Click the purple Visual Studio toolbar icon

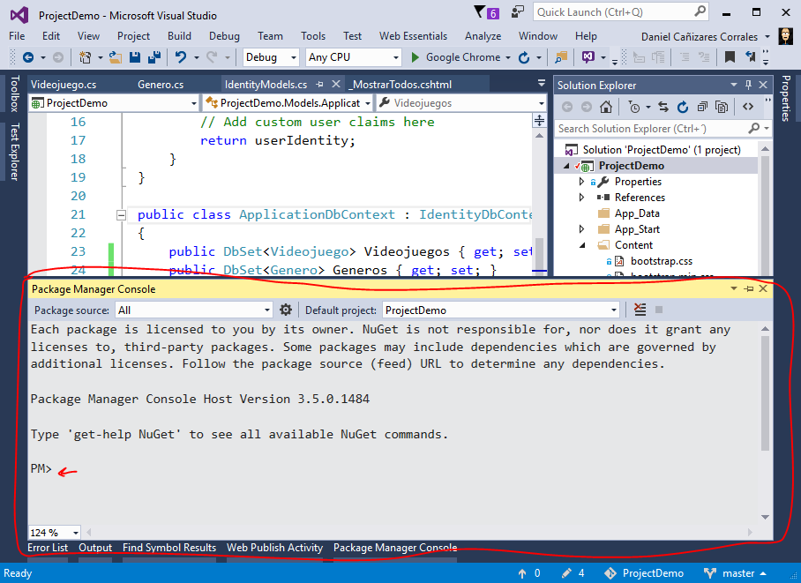pos(588,57)
